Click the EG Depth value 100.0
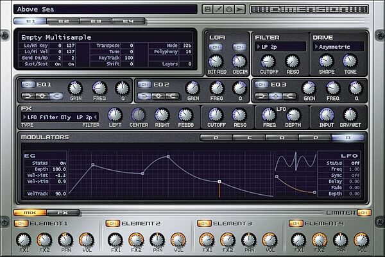Image resolution: width=385 pixels, height=257 pixels. point(59,169)
